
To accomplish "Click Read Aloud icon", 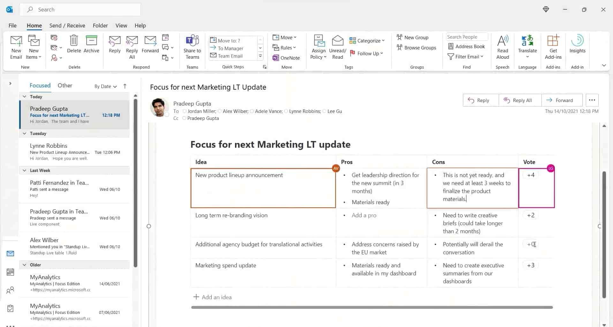I will coord(503,47).
